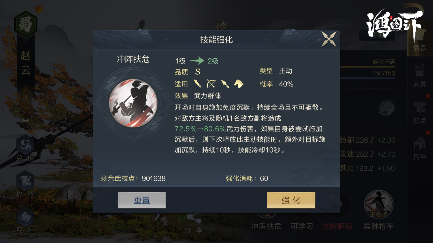Open the 羁绊 bonds sidebar icon

[25, 221]
